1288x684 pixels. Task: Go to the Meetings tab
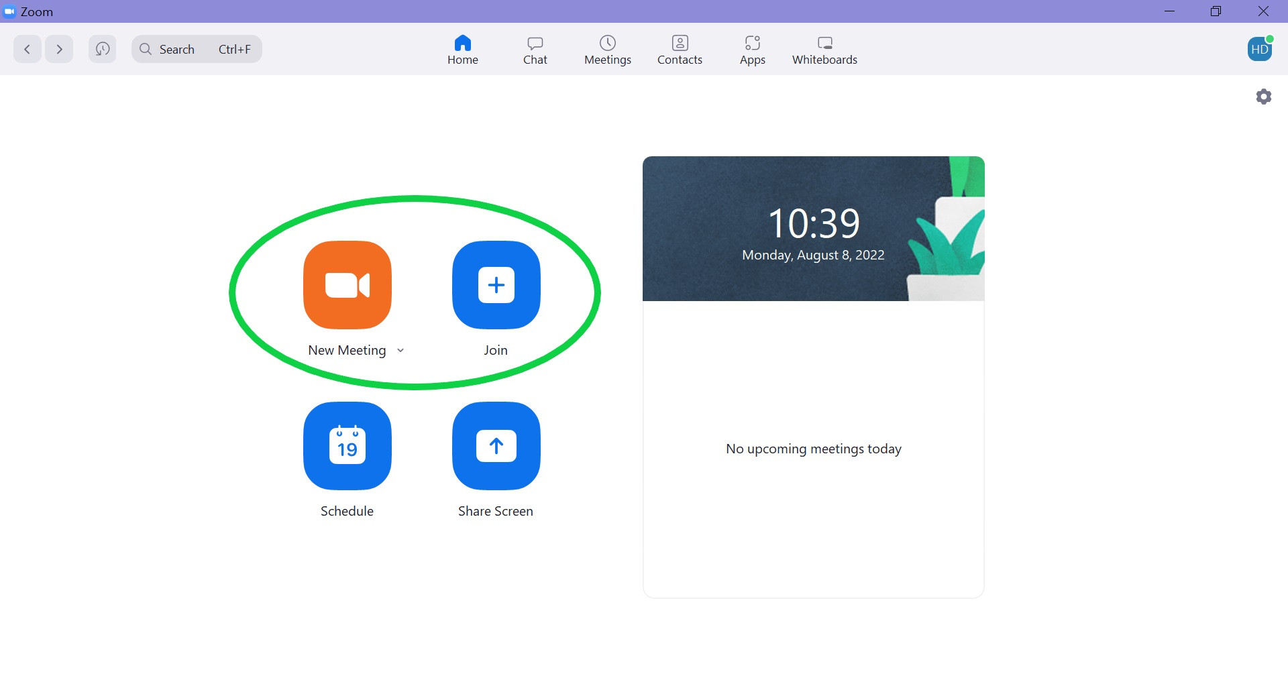608,50
